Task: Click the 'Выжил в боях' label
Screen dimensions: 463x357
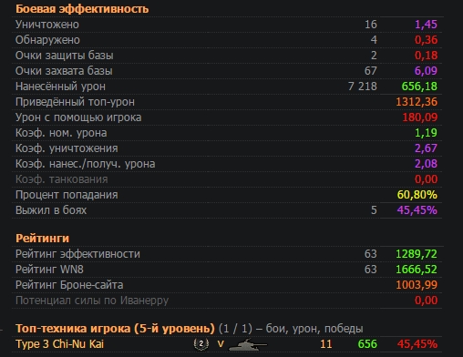Action: click(x=51, y=210)
